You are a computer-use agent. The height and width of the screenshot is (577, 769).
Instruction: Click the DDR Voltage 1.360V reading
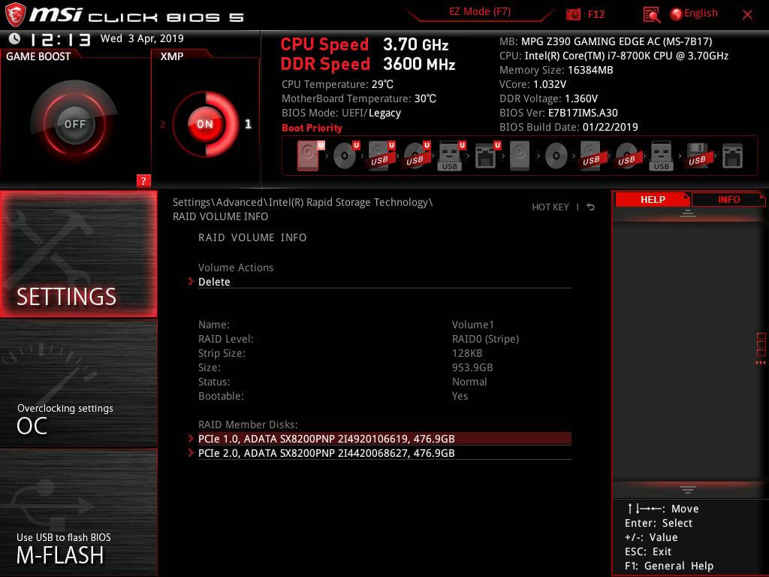pyautogui.click(x=548, y=98)
